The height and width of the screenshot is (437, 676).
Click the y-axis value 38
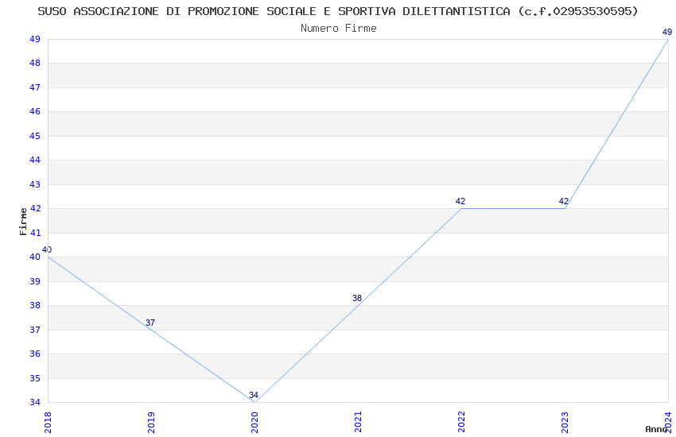pos(35,305)
